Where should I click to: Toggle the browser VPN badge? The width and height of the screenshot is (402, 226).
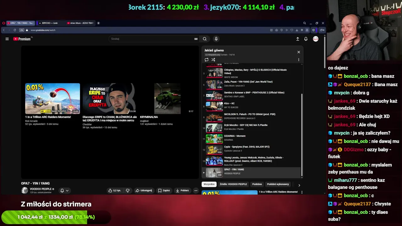click(22, 30)
